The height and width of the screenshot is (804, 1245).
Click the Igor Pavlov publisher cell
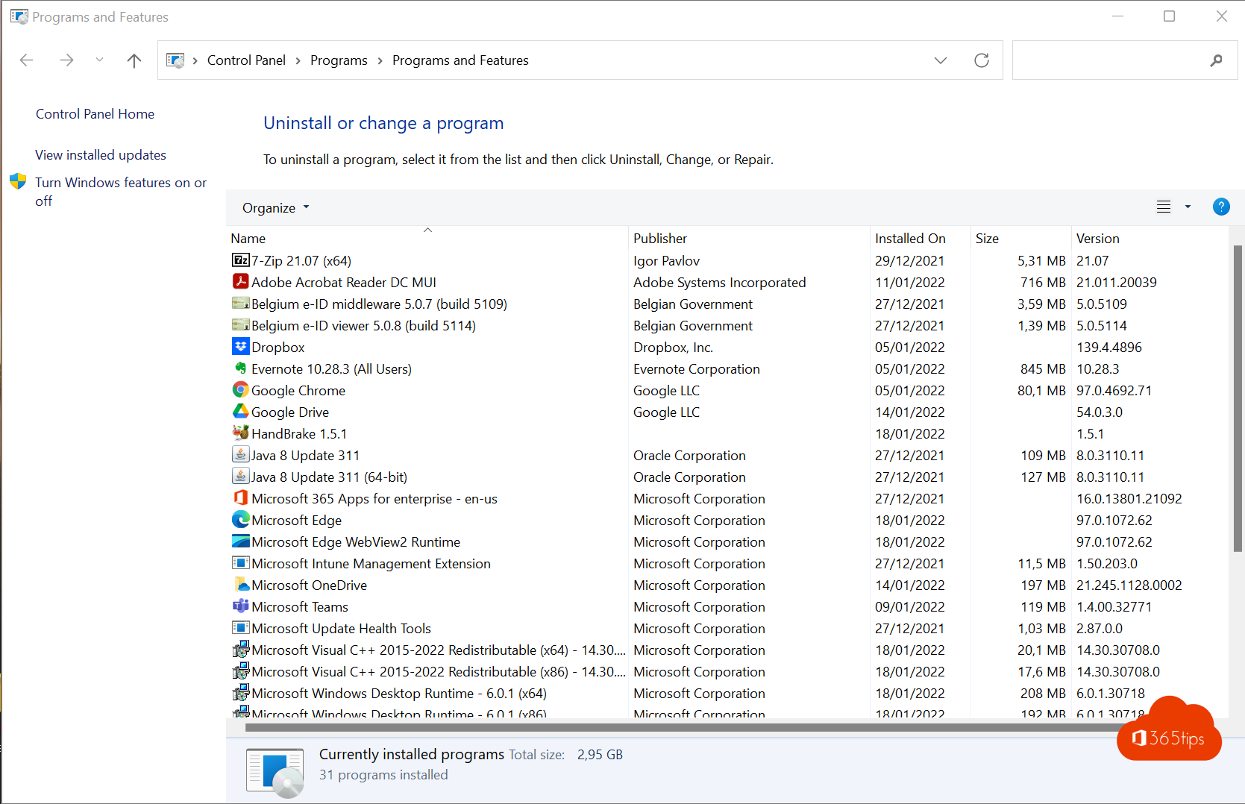[666, 261]
